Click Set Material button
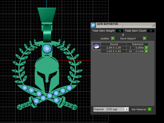The width and height of the screenshot is (164, 123). point(139,109)
